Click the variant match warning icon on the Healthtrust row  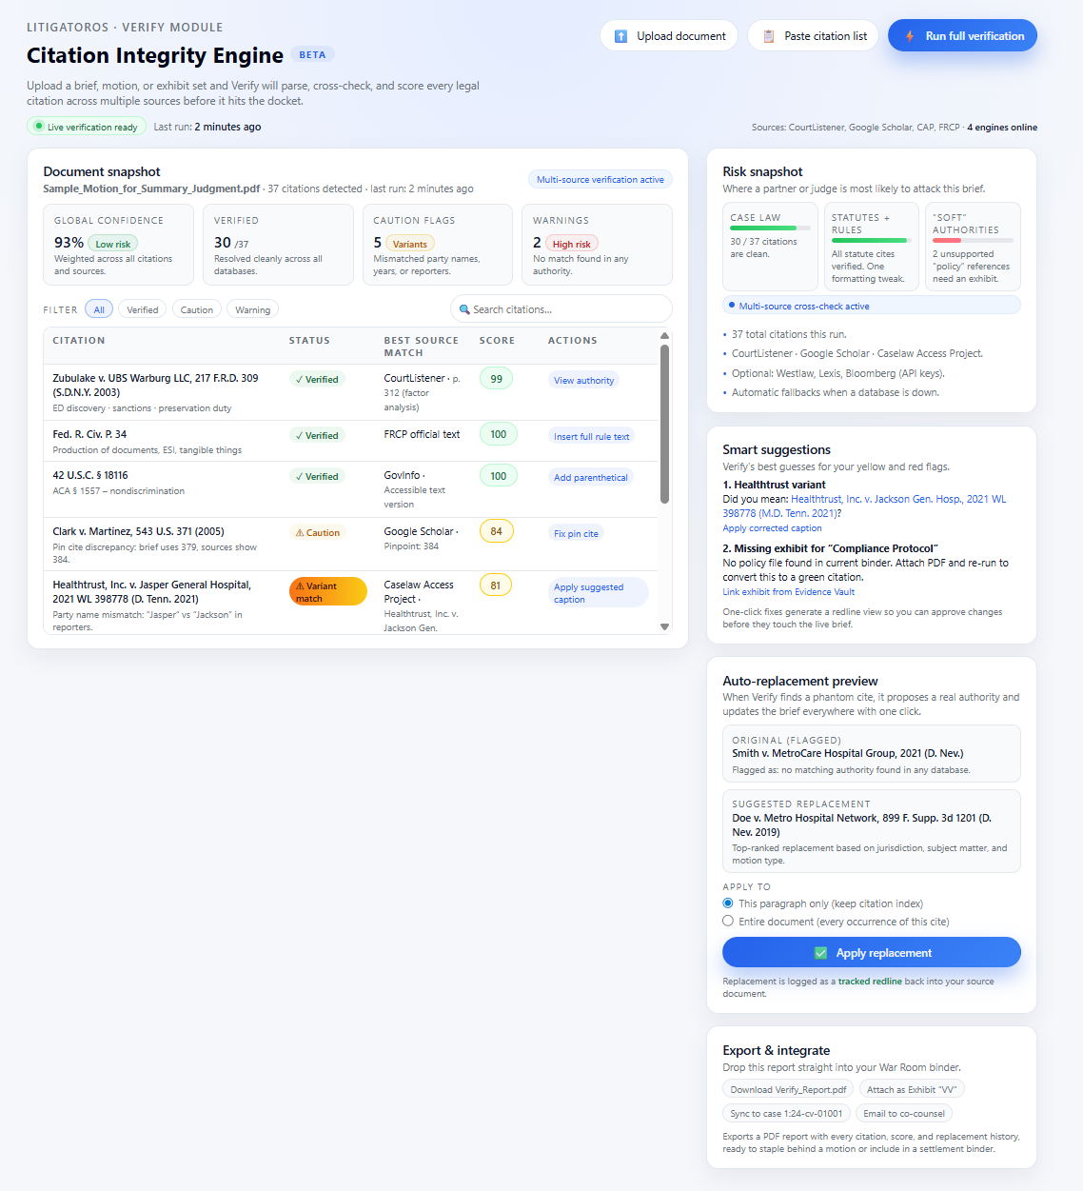pos(300,586)
